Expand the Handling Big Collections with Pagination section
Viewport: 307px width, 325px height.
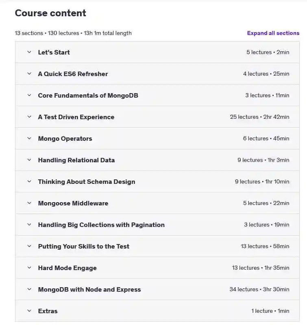click(157, 225)
